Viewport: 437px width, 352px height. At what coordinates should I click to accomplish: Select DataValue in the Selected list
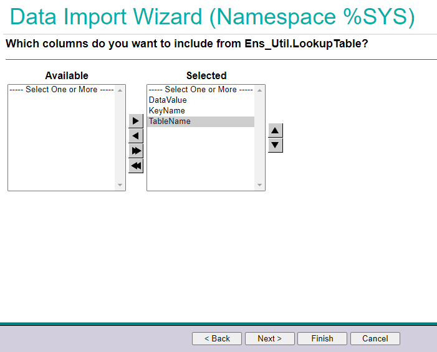coord(168,100)
